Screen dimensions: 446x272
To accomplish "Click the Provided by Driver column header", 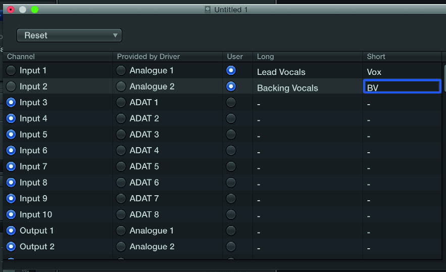I will pos(168,57).
